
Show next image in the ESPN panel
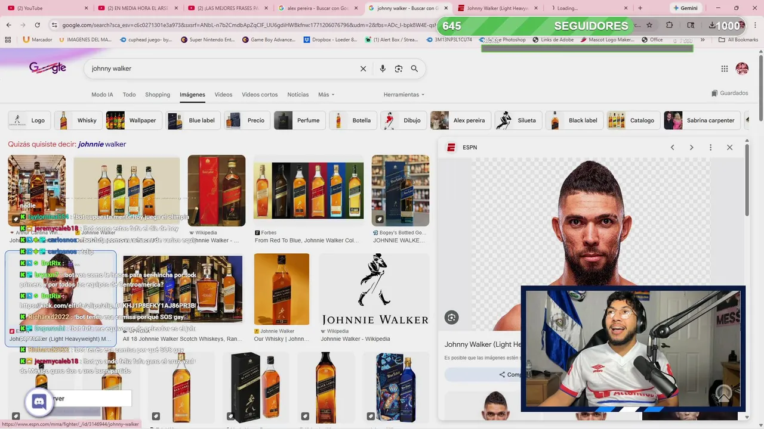click(691, 147)
